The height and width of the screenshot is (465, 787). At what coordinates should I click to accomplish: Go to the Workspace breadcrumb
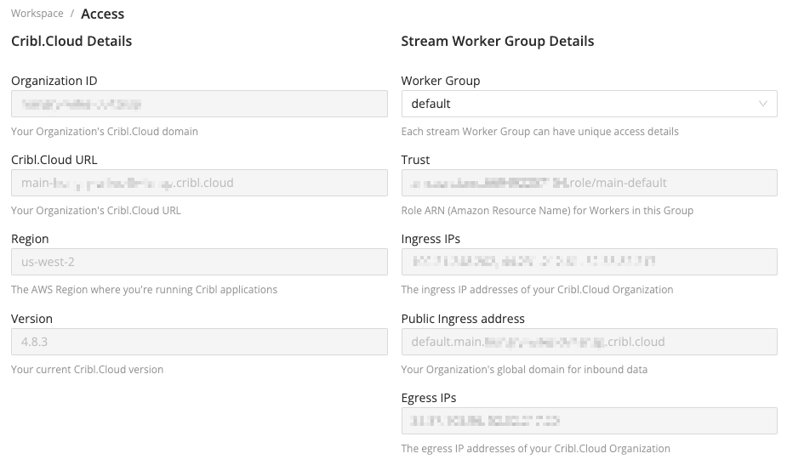[37, 14]
